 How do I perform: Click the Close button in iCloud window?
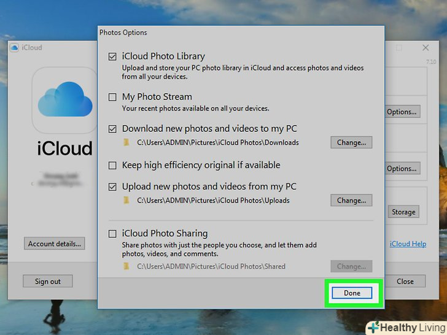405,282
